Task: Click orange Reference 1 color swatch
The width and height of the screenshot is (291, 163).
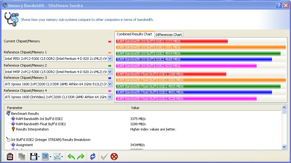Action: [x=110, y=52]
